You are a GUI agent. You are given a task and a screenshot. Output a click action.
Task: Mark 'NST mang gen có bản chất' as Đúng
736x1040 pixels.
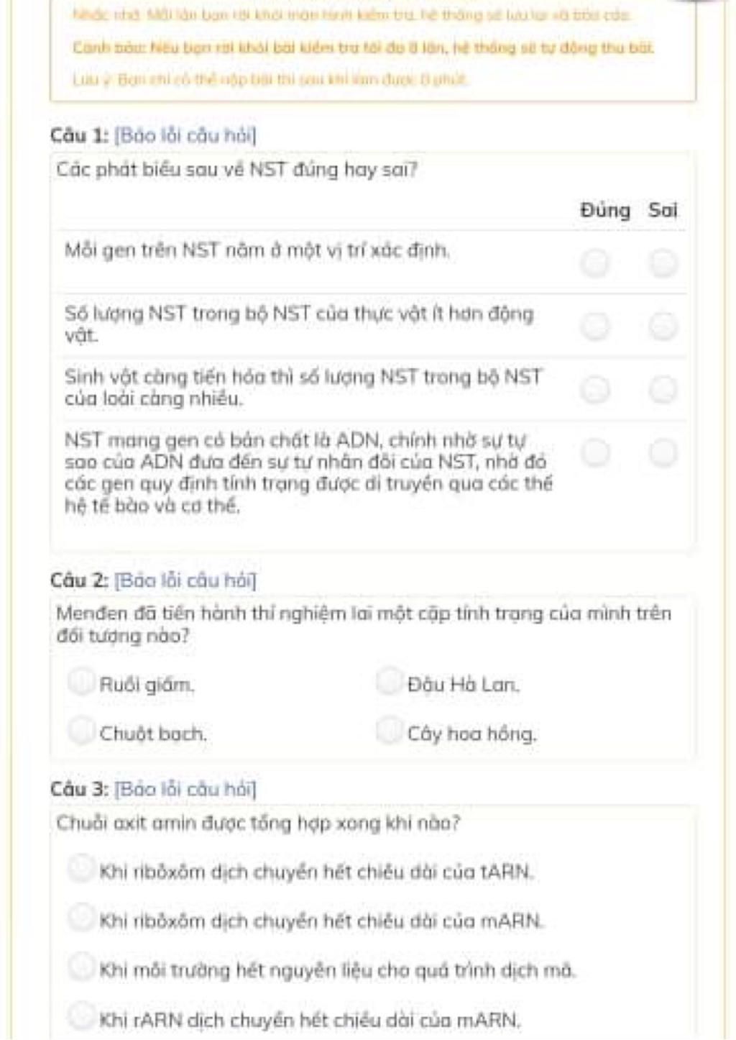594,453
